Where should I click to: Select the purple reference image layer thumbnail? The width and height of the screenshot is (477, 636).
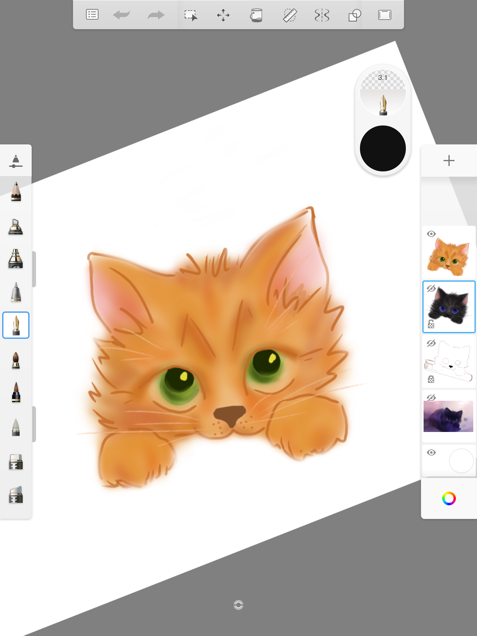tap(448, 416)
